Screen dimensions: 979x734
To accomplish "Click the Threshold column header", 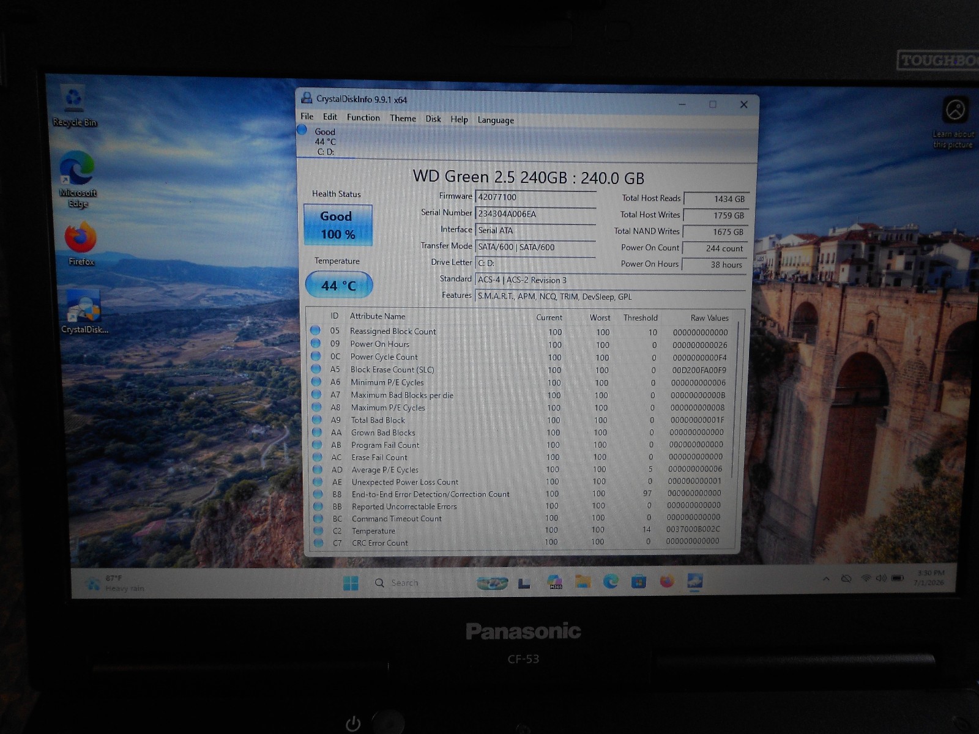I will tap(640, 318).
